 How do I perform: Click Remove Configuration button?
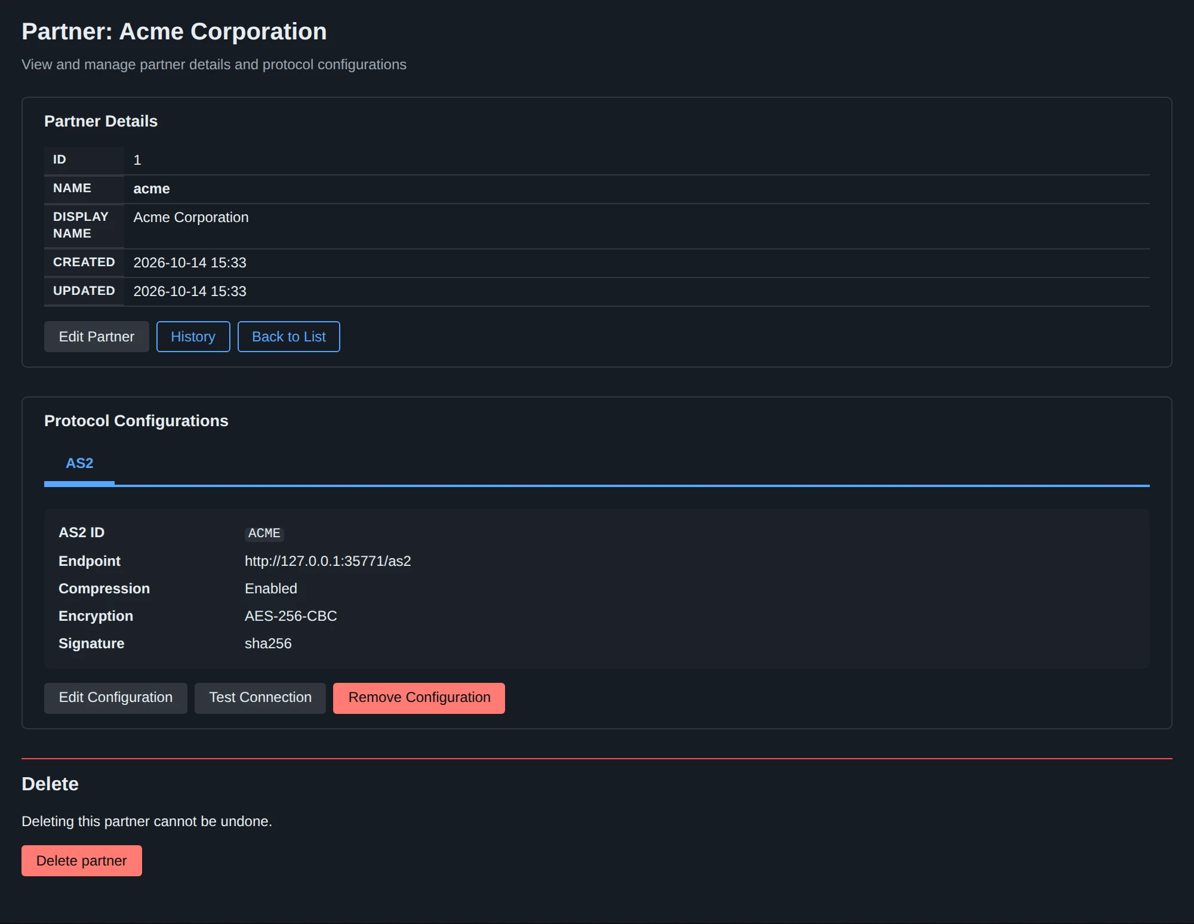419,698
